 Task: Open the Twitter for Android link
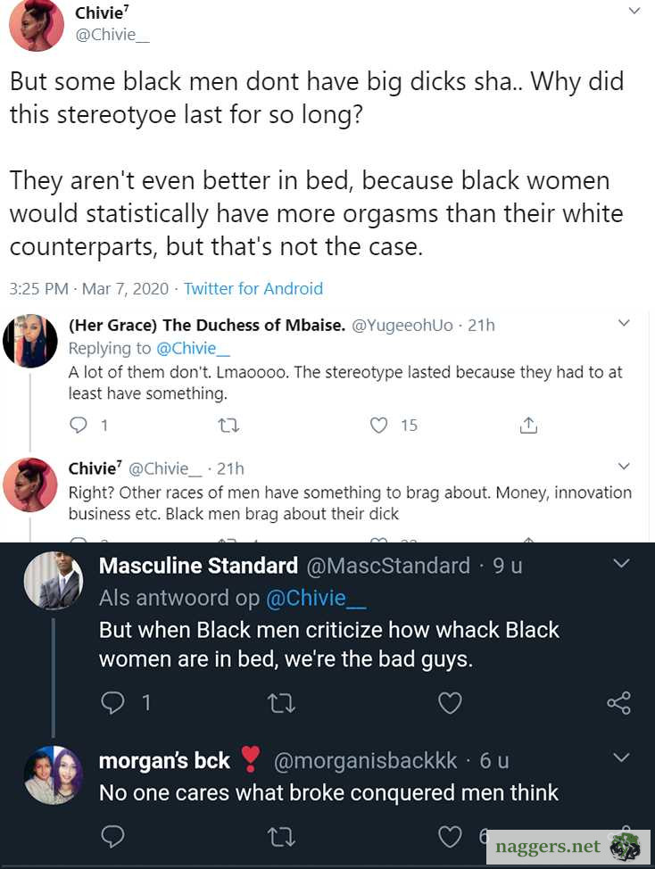tap(253, 288)
